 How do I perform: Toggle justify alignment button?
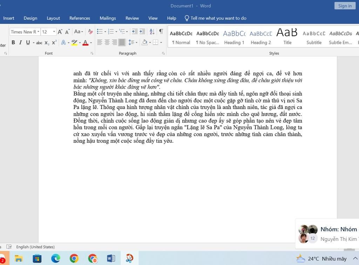click(122, 42)
